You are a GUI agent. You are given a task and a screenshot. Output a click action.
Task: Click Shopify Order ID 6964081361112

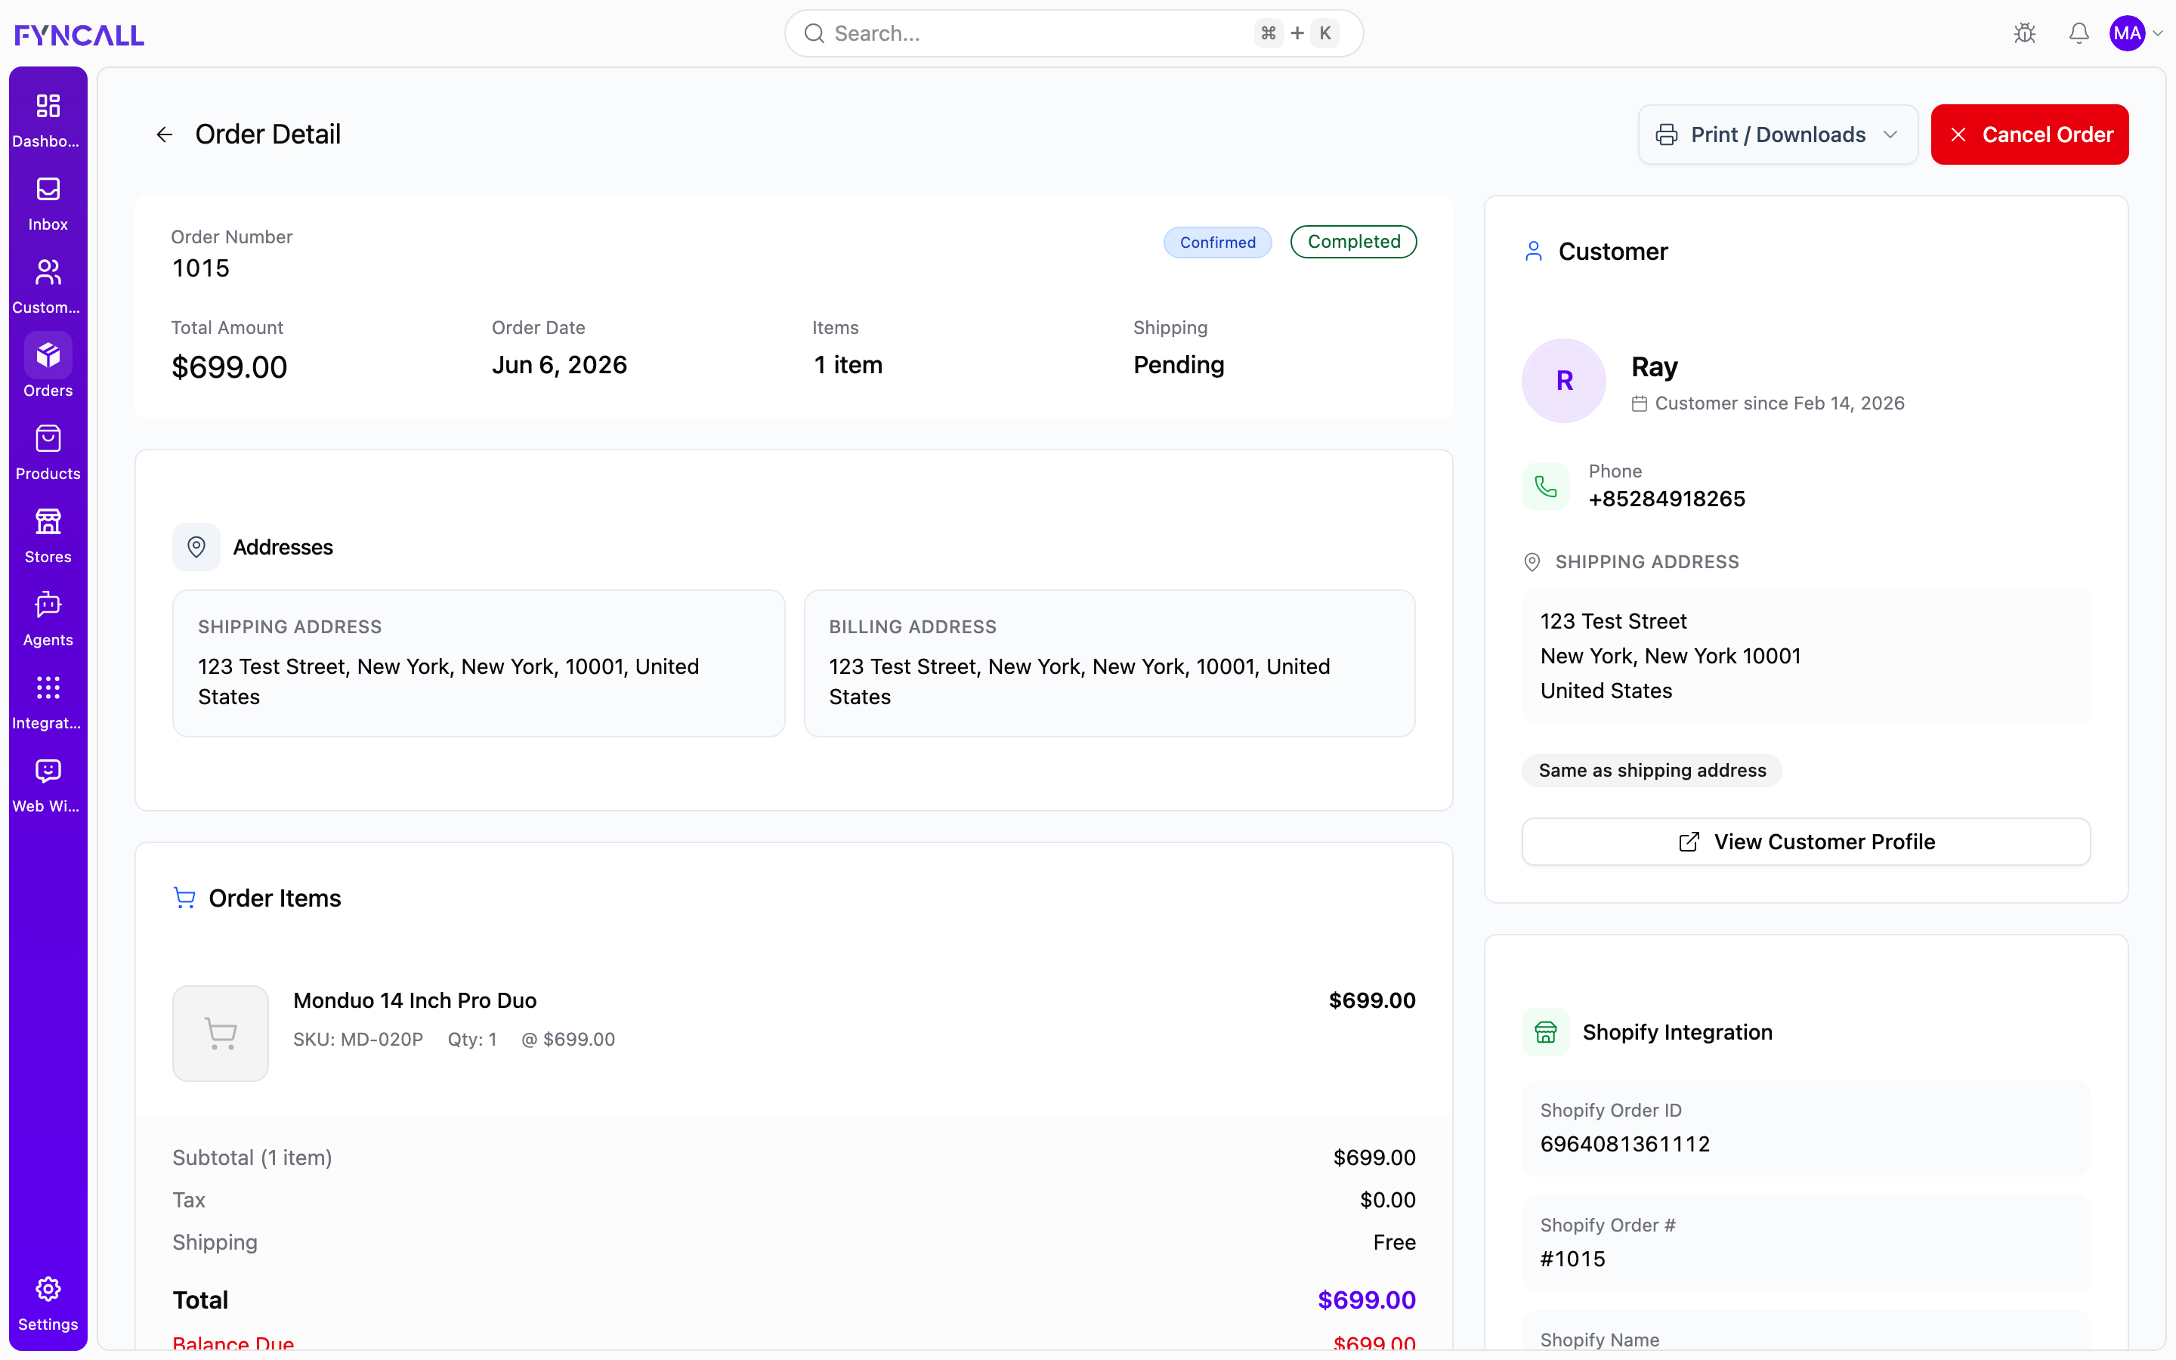pyautogui.click(x=1624, y=1144)
